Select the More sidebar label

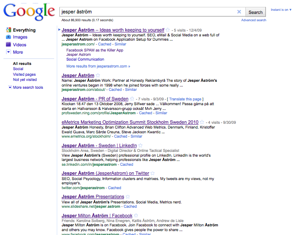point(18,52)
